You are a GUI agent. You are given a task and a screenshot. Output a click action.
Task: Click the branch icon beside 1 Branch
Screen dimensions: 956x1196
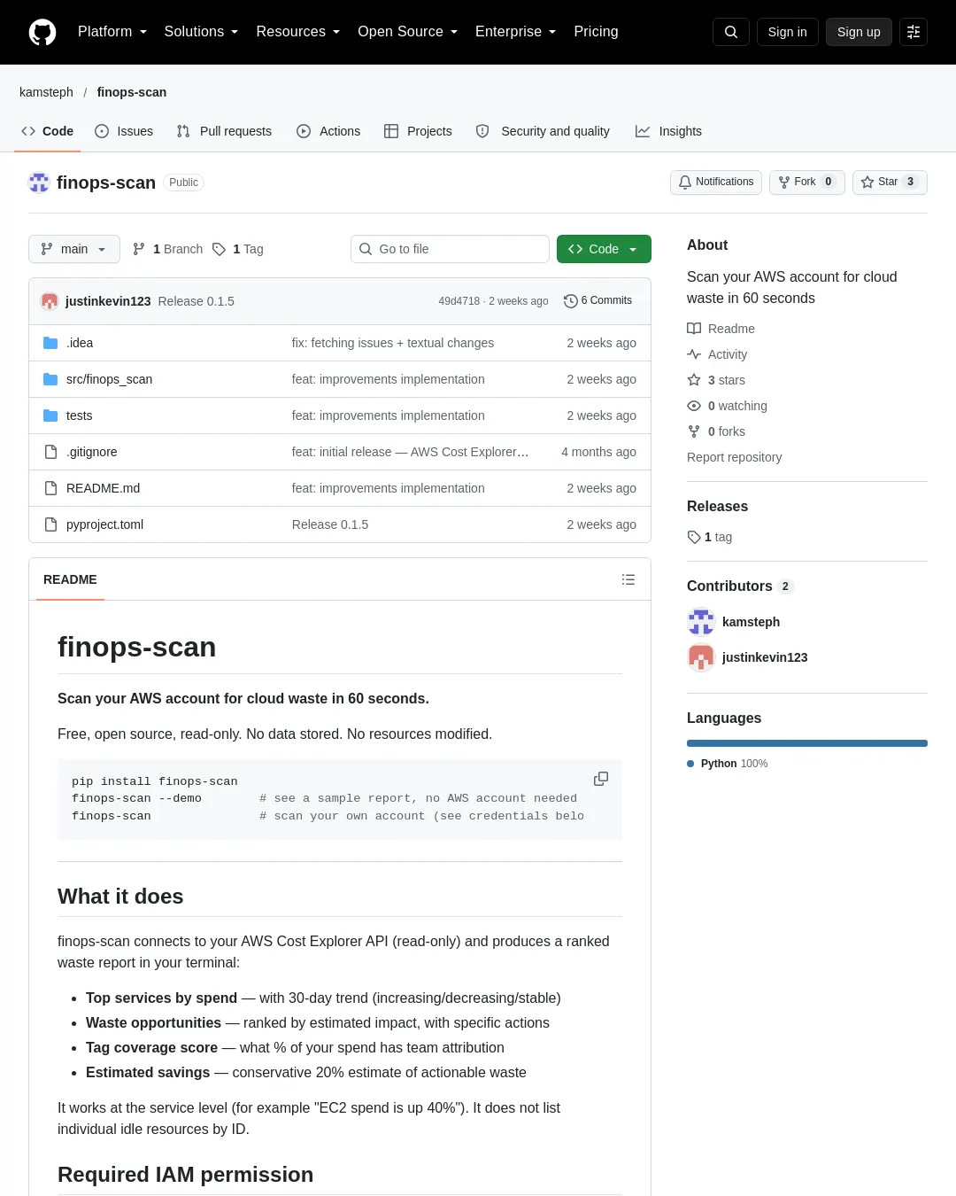point(139,249)
